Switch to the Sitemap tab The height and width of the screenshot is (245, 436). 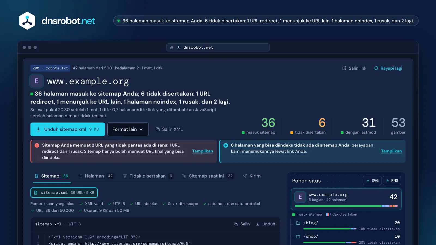click(52, 176)
